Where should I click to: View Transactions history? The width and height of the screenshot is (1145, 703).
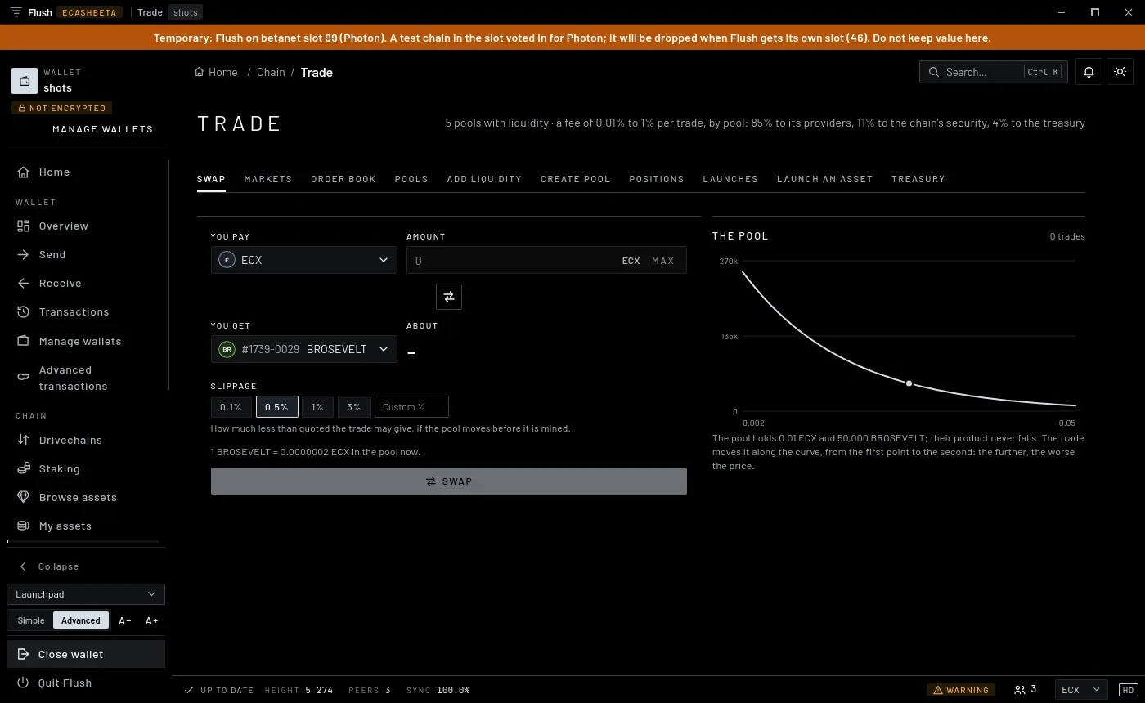point(85,311)
